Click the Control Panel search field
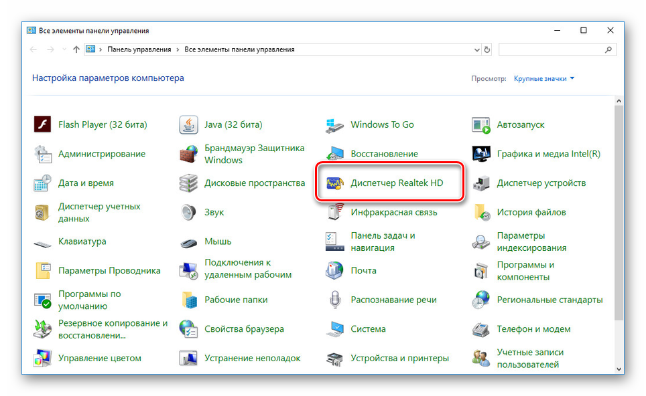Image resolution: width=646 pixels, height=396 pixels. click(x=552, y=50)
